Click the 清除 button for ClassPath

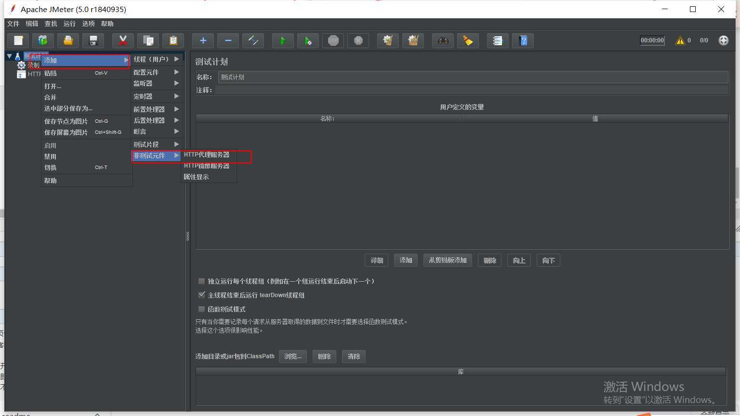[354, 357]
